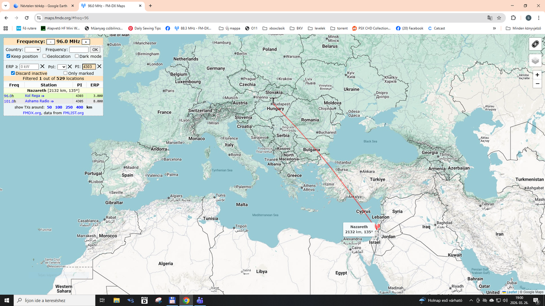The height and width of the screenshot is (306, 545).
Task: Open the Chrome three-dot menu
Action: click(539, 18)
